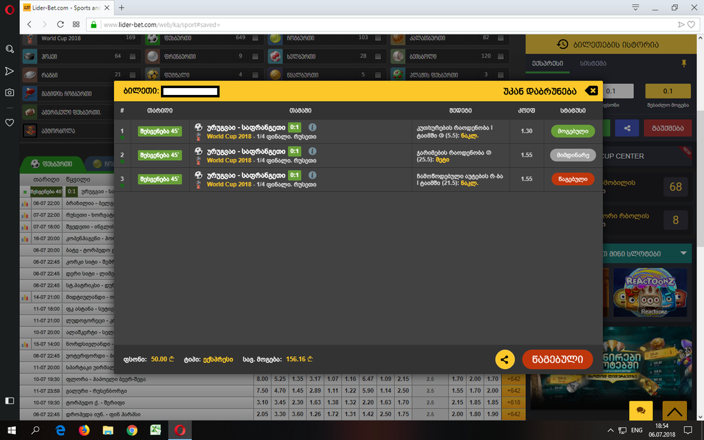The width and height of the screenshot is (704, 440).
Task: Open File Explorer from the taskbar
Action: (x=108, y=430)
